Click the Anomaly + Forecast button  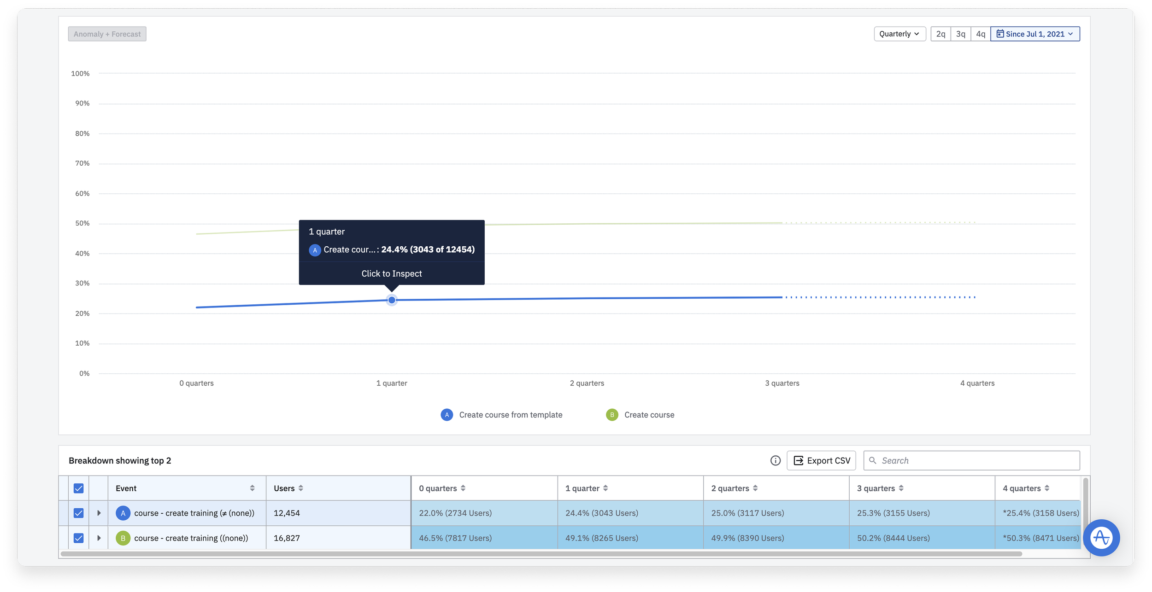pyautogui.click(x=107, y=34)
